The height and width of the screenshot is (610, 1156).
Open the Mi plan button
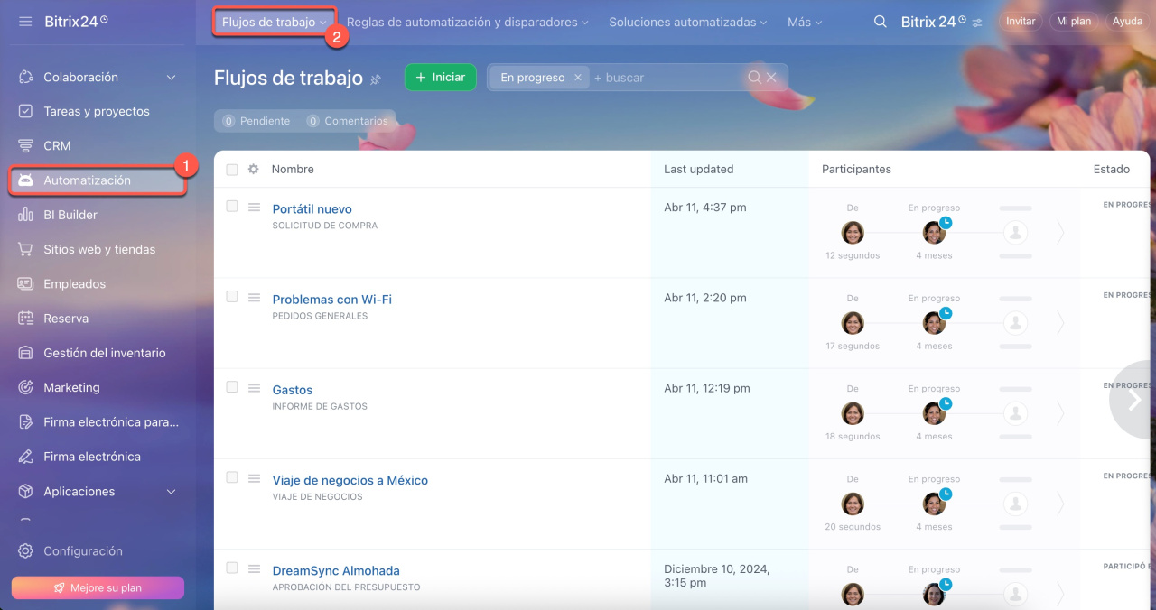coord(1075,22)
